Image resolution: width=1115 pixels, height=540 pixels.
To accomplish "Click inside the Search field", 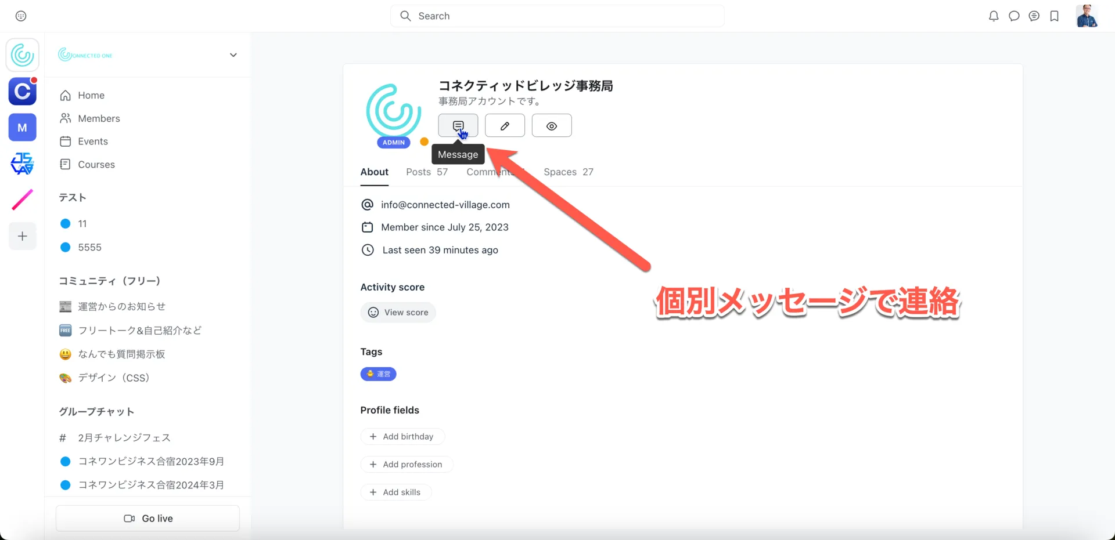I will tap(557, 16).
